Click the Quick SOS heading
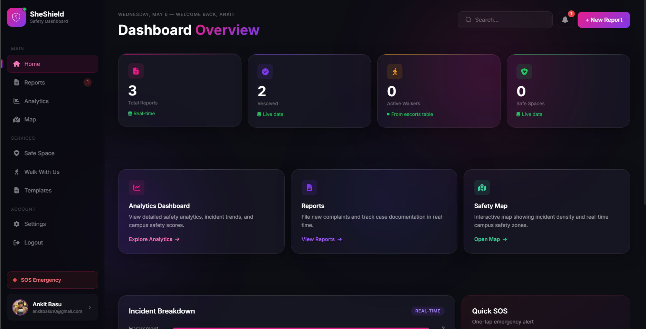This screenshot has width=646, height=329. coord(490,311)
